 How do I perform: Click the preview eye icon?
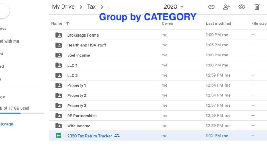click(x=242, y=7)
